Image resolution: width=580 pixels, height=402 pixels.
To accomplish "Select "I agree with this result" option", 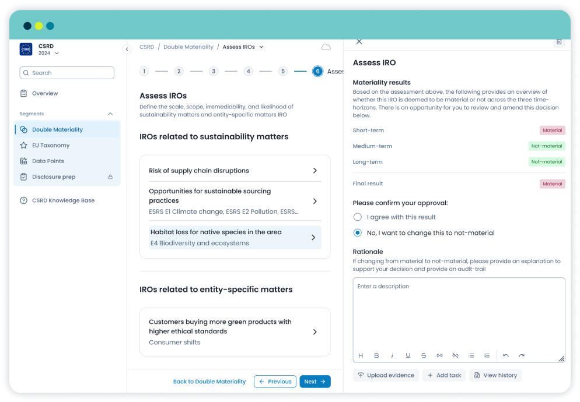I will click(357, 217).
